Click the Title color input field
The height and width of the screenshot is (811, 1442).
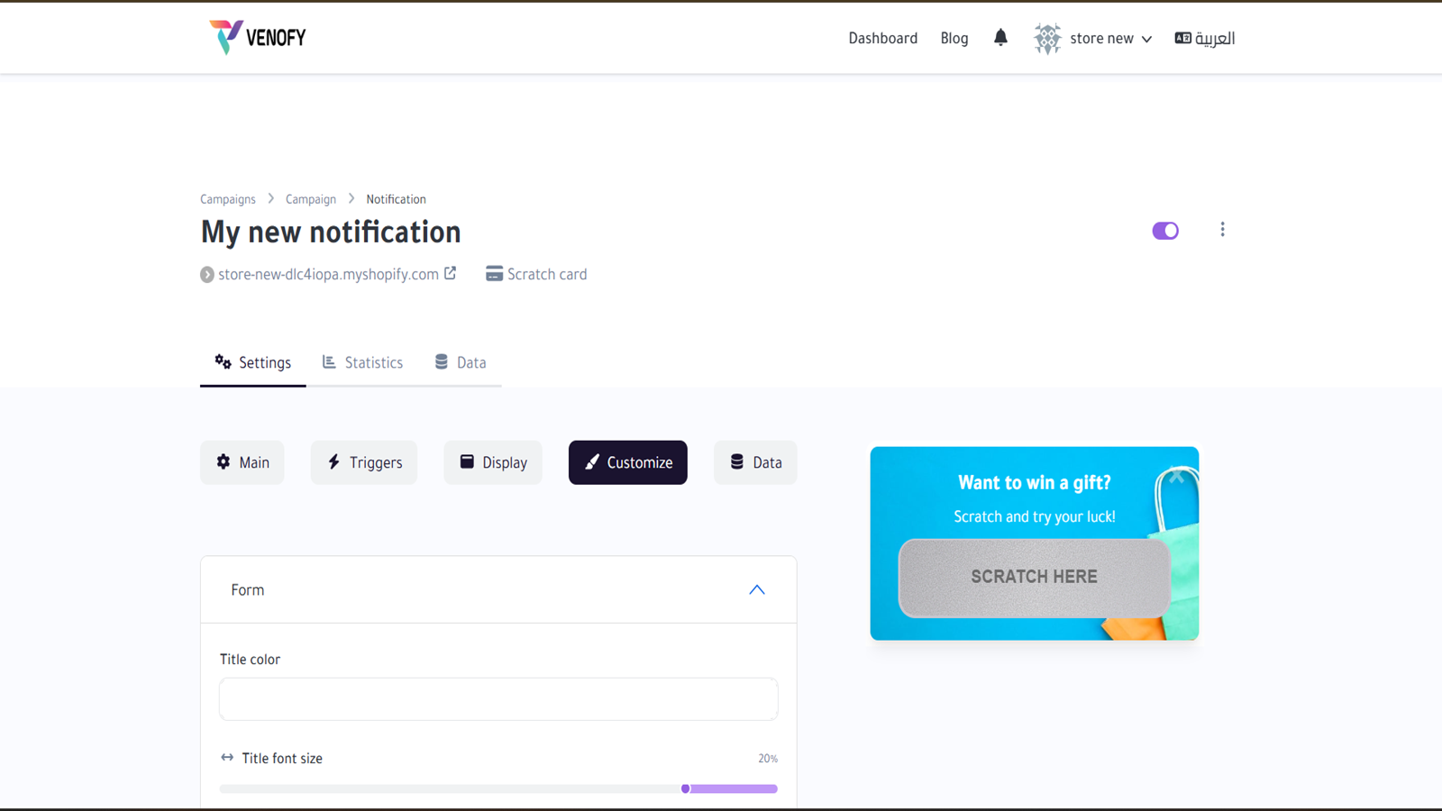click(498, 699)
